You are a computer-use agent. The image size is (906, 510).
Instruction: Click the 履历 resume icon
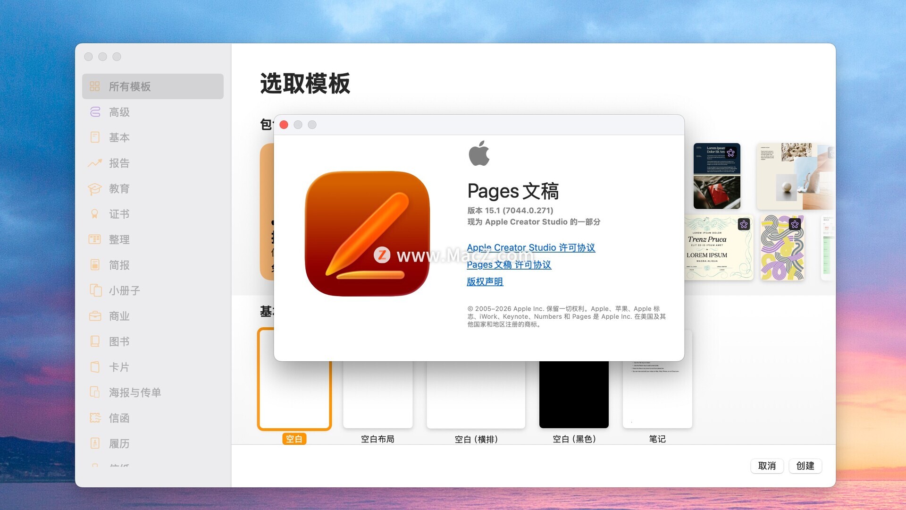pyautogui.click(x=95, y=443)
